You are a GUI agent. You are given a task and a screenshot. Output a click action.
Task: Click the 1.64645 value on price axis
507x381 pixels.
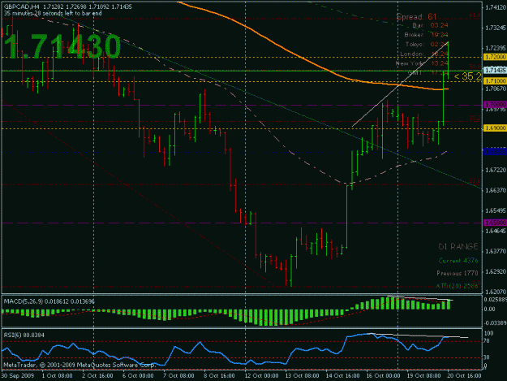tap(496, 231)
